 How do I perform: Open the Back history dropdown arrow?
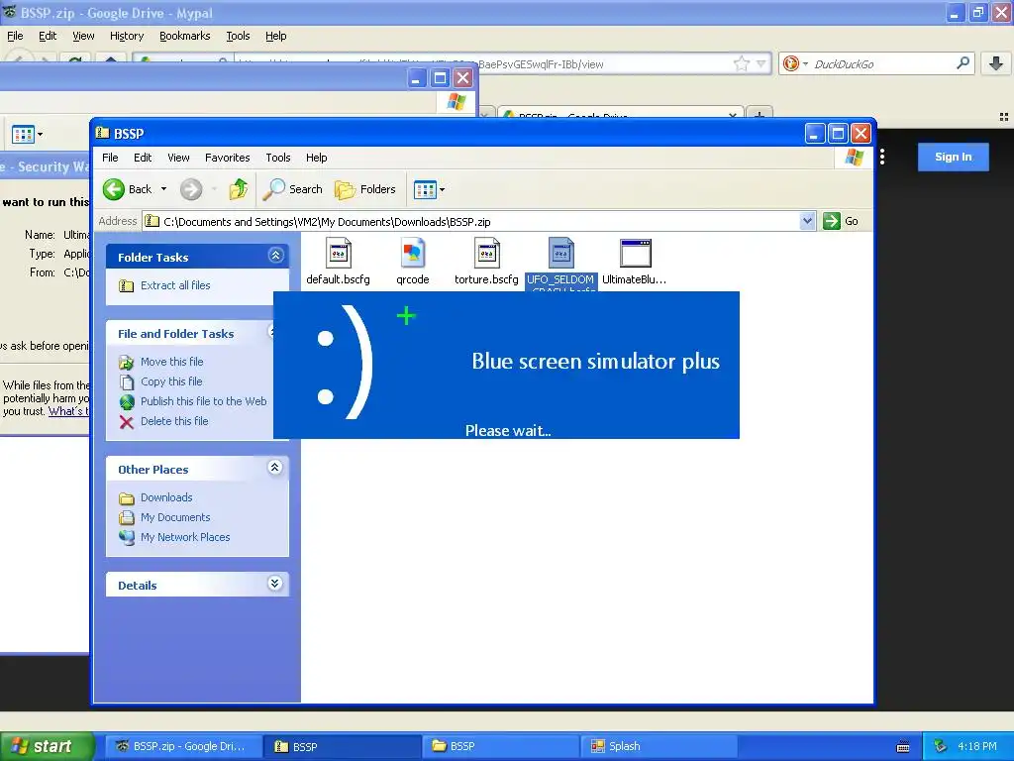coord(163,189)
